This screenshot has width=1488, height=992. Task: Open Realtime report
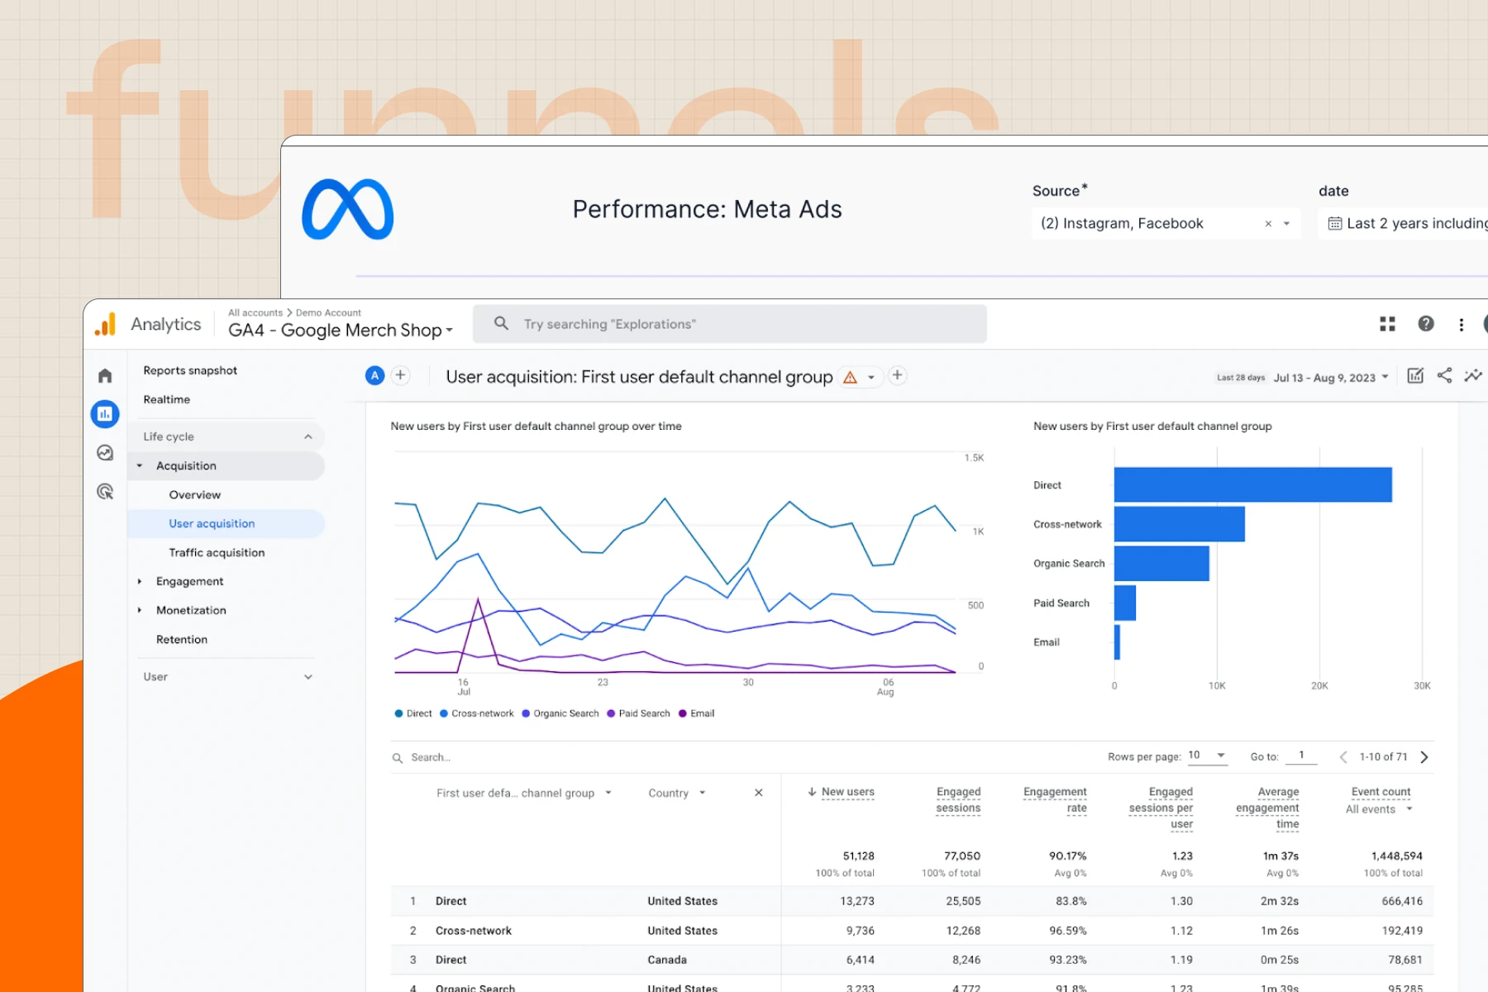[x=166, y=400]
